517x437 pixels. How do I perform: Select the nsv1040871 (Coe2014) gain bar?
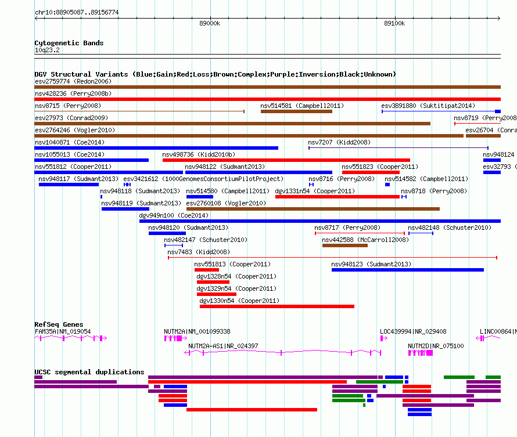[156, 148]
